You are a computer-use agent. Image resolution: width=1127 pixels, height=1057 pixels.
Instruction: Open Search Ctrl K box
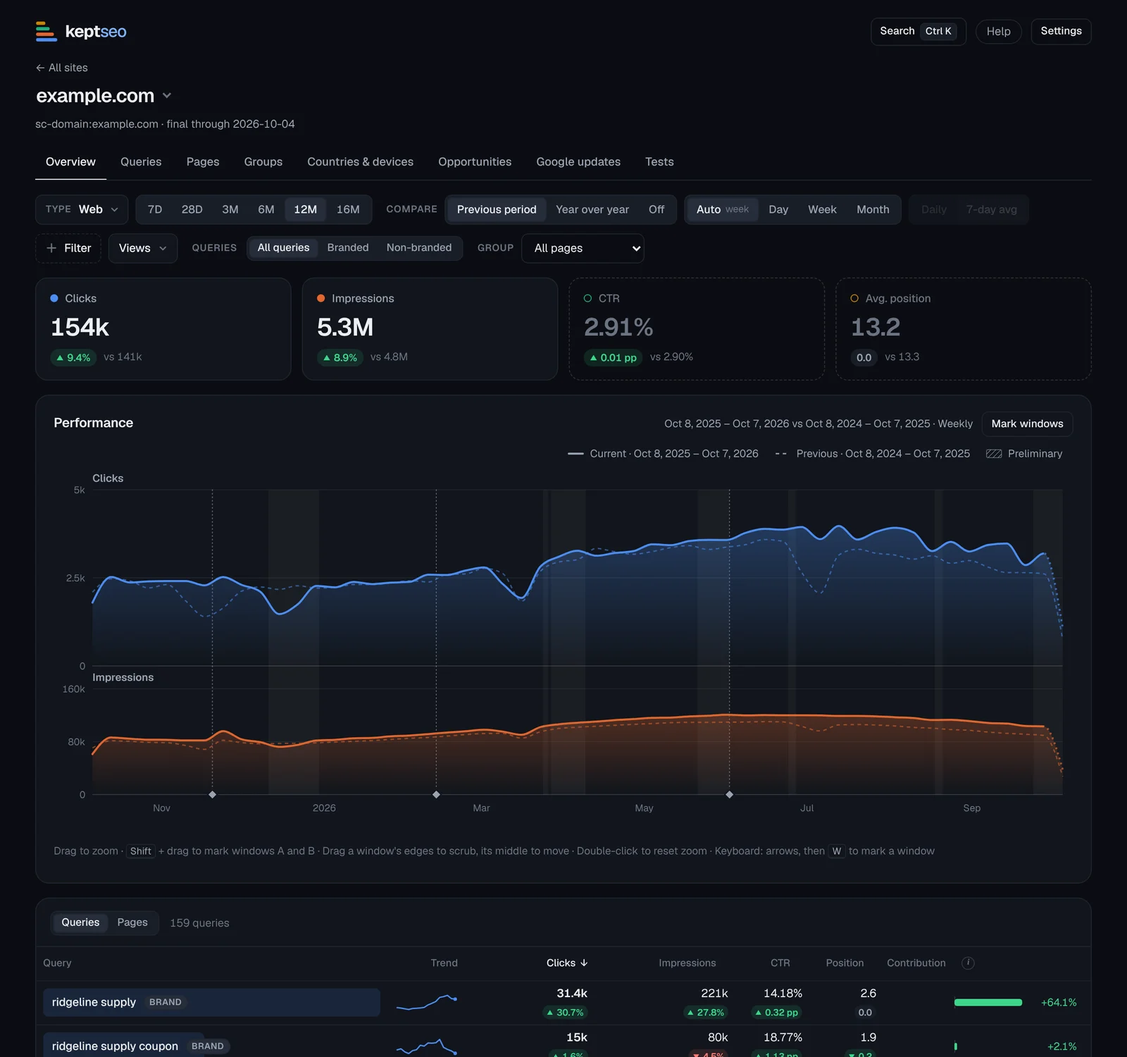click(x=919, y=31)
